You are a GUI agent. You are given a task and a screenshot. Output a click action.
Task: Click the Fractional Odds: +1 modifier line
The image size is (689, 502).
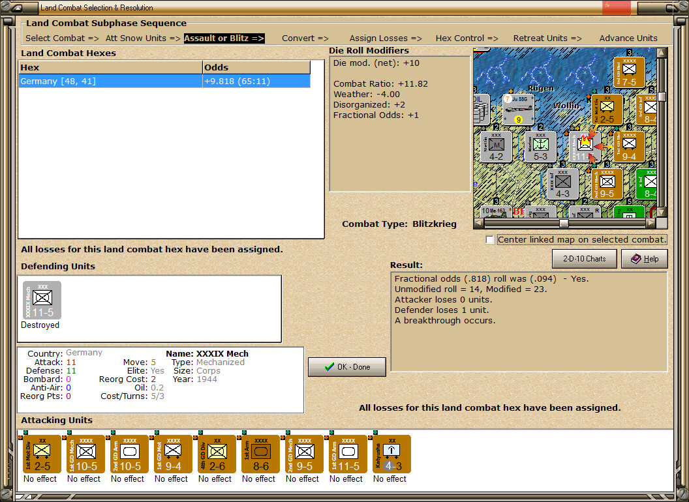[x=376, y=115]
